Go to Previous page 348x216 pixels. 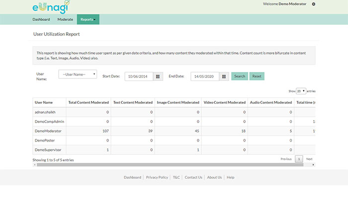point(286,159)
